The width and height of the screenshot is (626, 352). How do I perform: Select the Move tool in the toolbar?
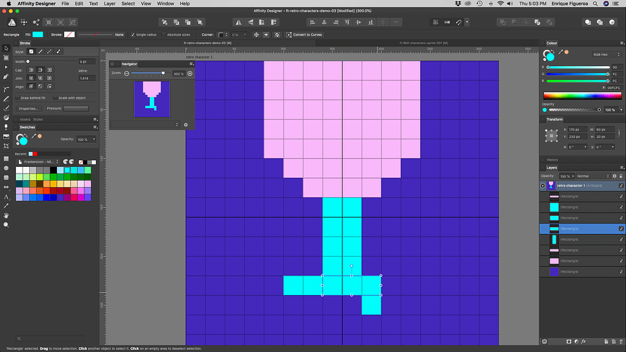click(x=7, y=48)
